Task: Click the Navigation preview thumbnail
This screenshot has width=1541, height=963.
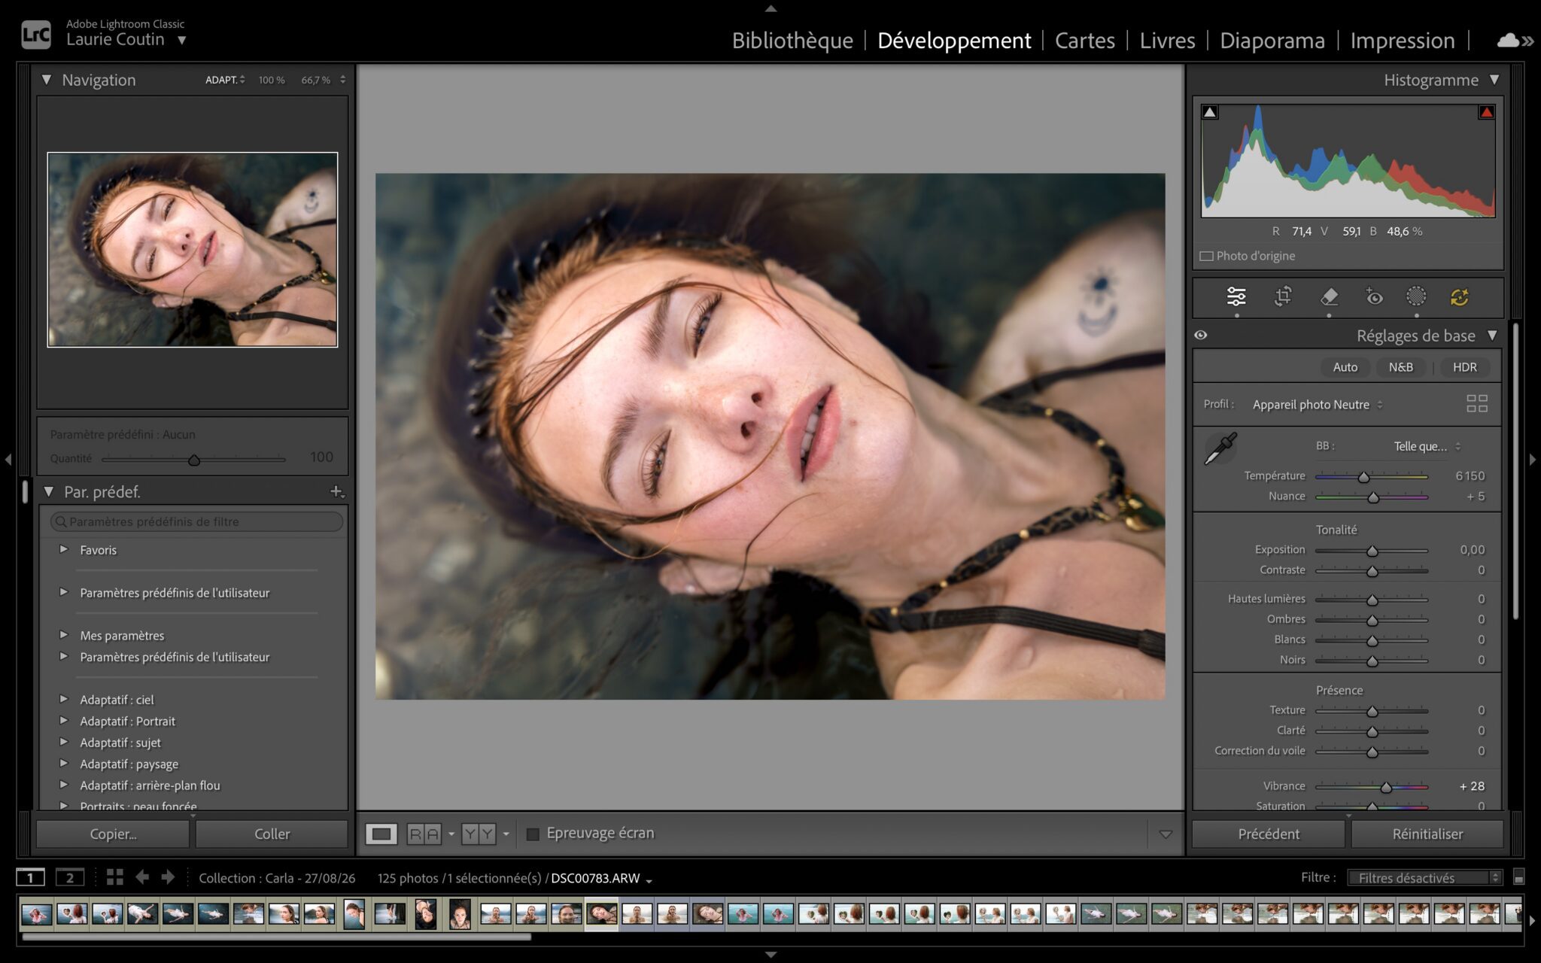Action: [193, 250]
